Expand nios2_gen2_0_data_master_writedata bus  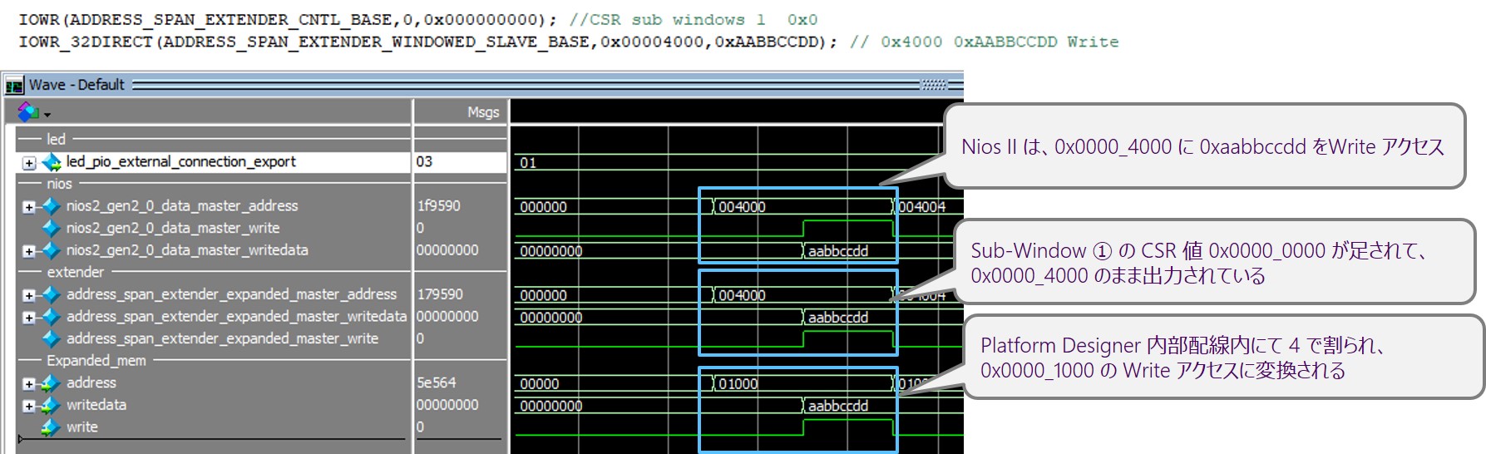29,251
